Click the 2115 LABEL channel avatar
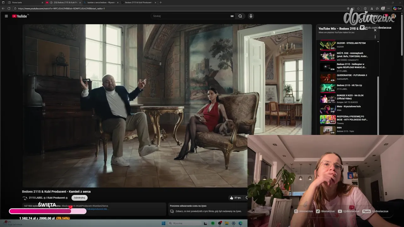The width and height of the screenshot is (404, 227). (x=25, y=198)
